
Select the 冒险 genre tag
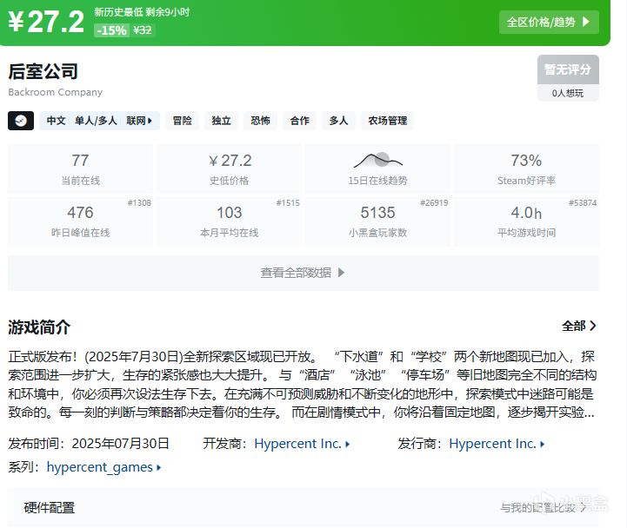click(x=183, y=121)
